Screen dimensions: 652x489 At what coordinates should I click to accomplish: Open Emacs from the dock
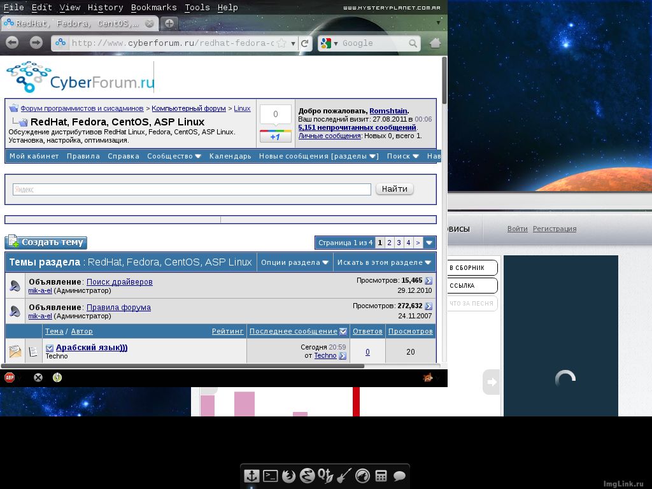308,476
